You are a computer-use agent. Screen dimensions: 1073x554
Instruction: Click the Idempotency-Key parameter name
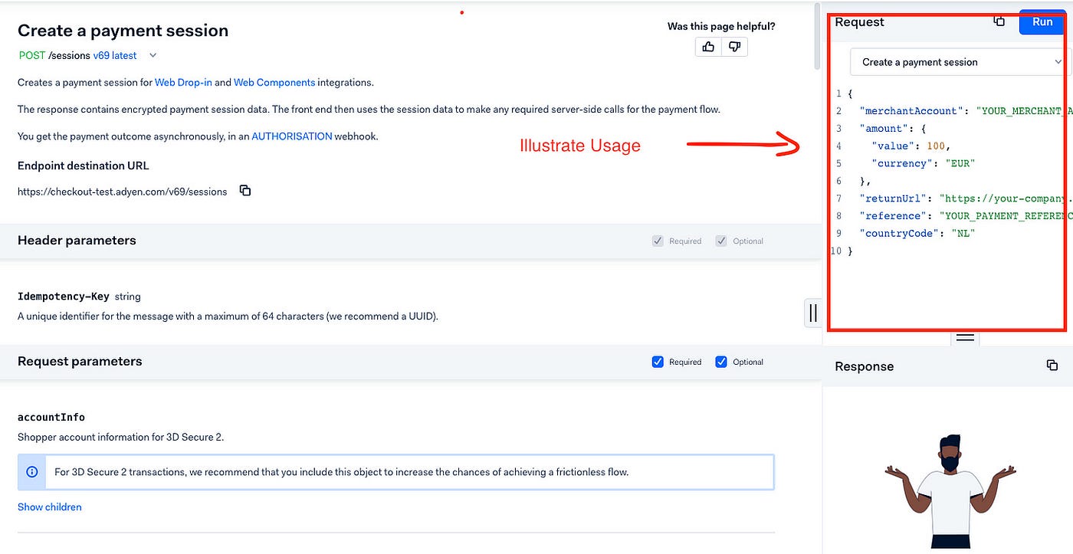pos(64,296)
